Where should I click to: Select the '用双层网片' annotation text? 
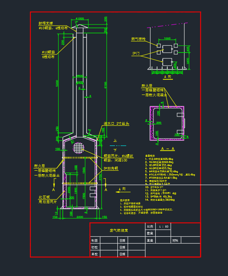coord(48,202)
